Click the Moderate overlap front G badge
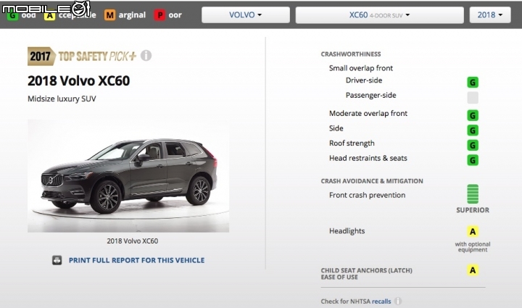522x308 pixels. (x=473, y=115)
